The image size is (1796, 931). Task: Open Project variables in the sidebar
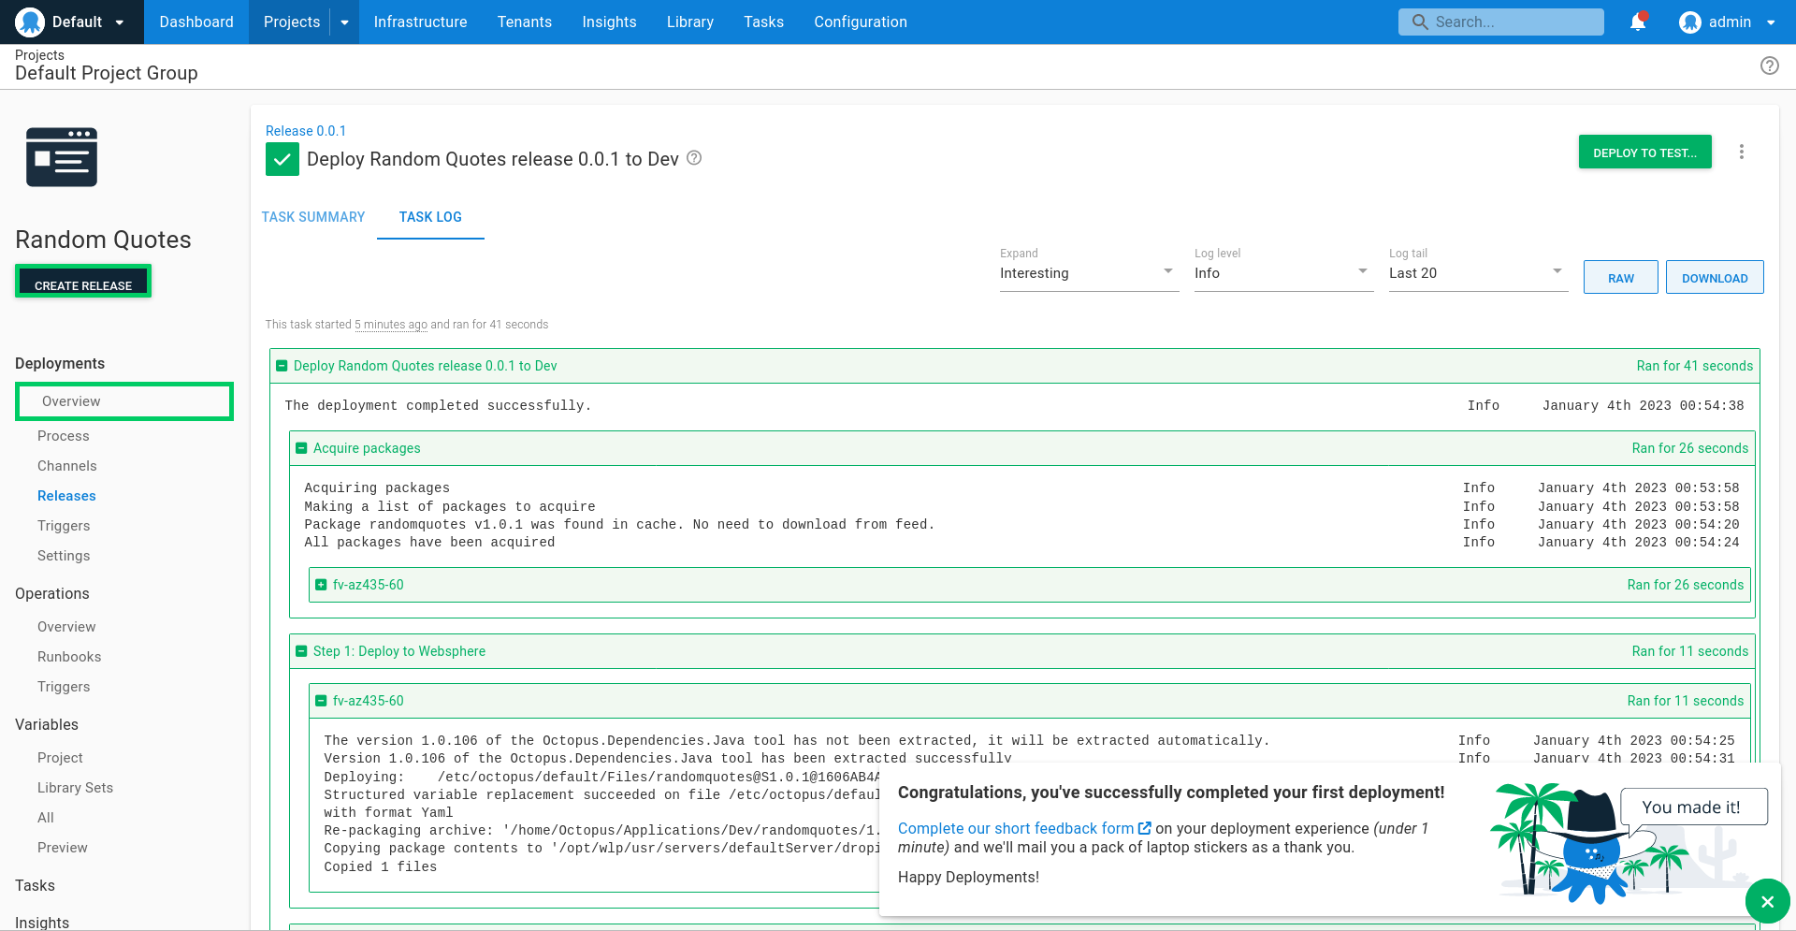pyautogui.click(x=60, y=758)
